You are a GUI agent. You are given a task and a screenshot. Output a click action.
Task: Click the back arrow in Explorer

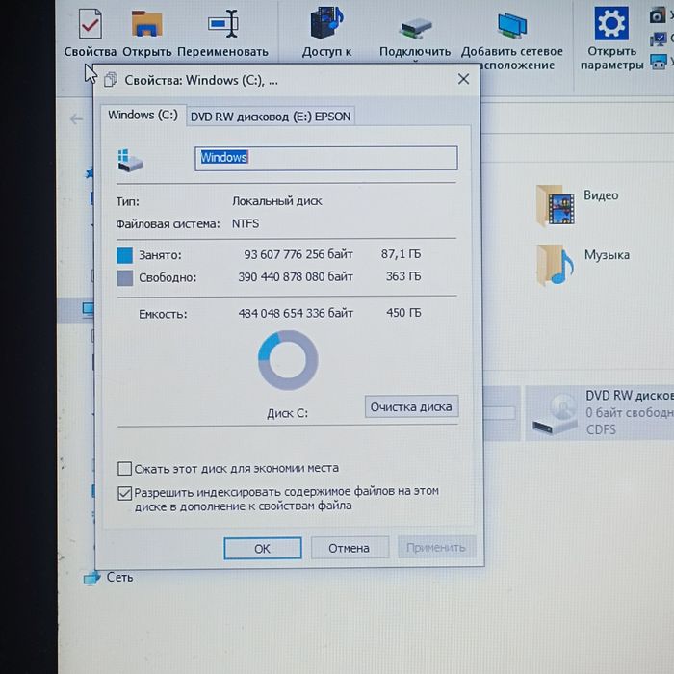coord(76,119)
